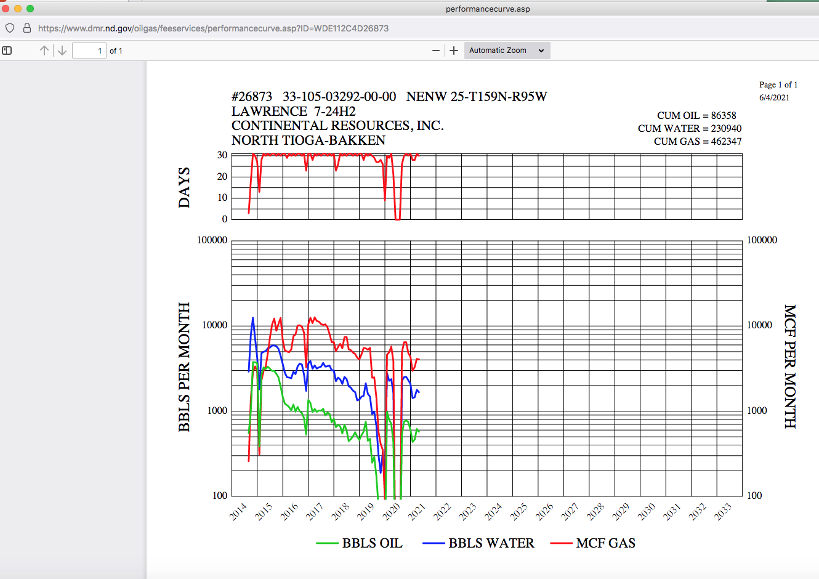Click the zoom in plus icon
This screenshot has height=579, width=819.
point(454,51)
